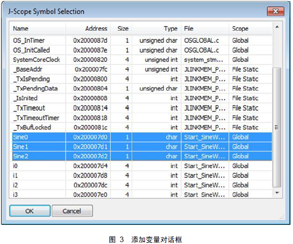The width and height of the screenshot is (293, 244).
Task: Sort by the Size column header
Action: tap(121, 28)
